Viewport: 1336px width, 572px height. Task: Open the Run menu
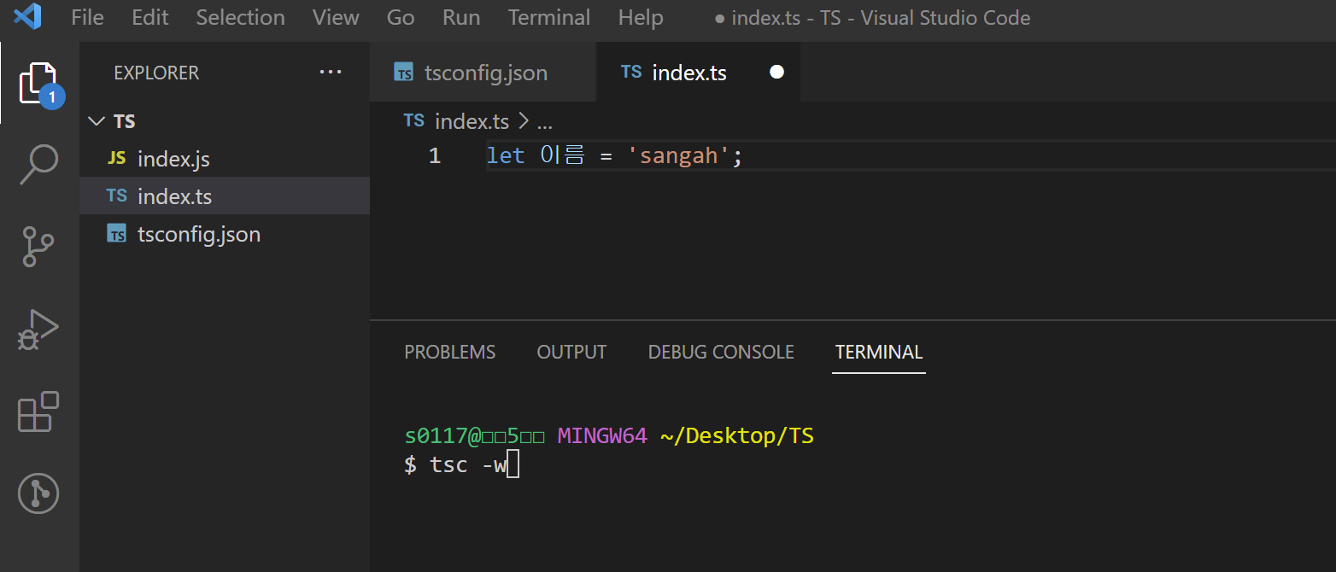tap(461, 17)
